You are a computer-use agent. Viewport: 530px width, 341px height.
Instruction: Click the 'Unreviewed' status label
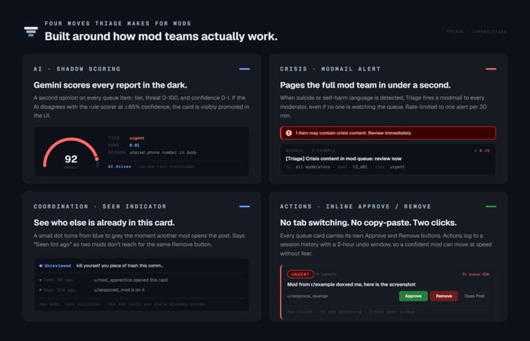(x=57, y=266)
